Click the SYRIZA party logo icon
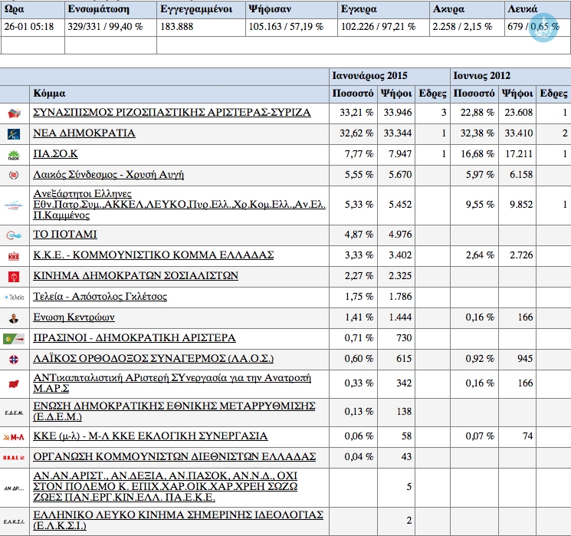Screen dimensions: 571x536 coord(15,113)
